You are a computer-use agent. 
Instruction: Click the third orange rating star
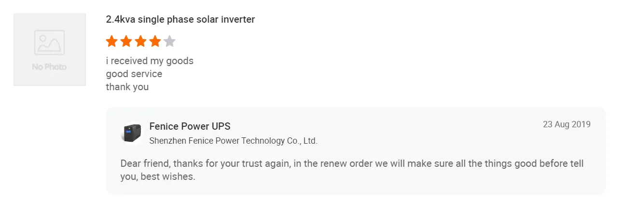coord(141,41)
